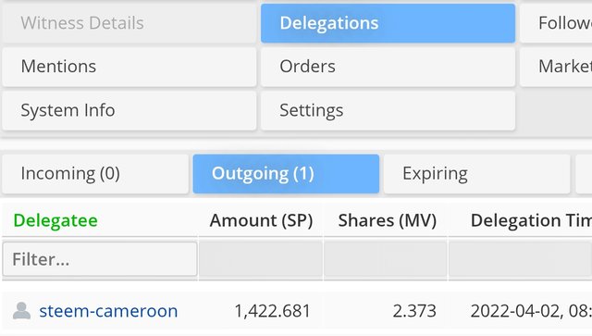
Task: Sort by Delegation Time column header
Action: (x=531, y=220)
